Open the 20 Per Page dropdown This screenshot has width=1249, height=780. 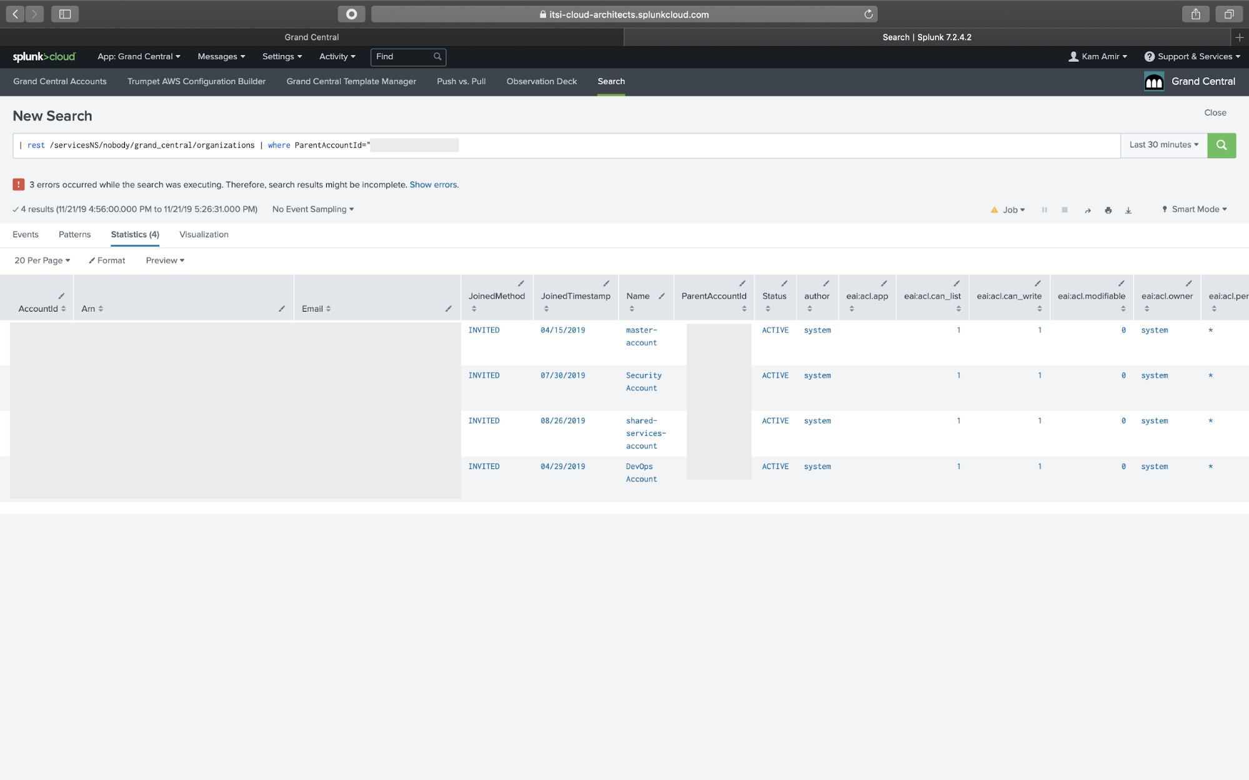point(42,260)
